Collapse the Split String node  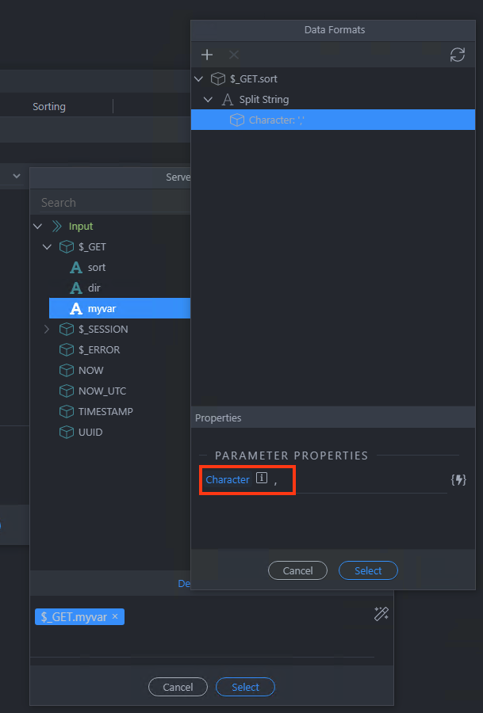(x=208, y=99)
